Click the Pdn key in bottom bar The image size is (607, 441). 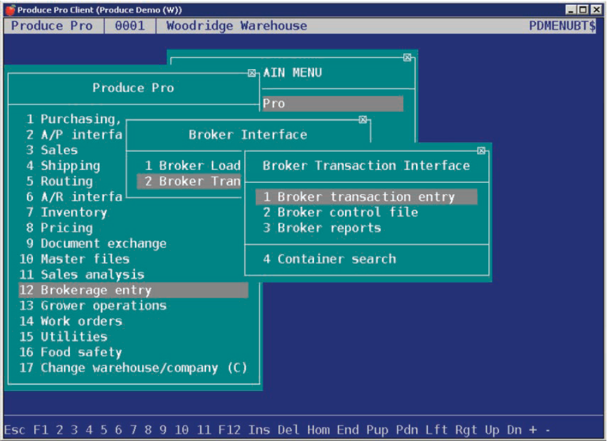tap(407, 430)
